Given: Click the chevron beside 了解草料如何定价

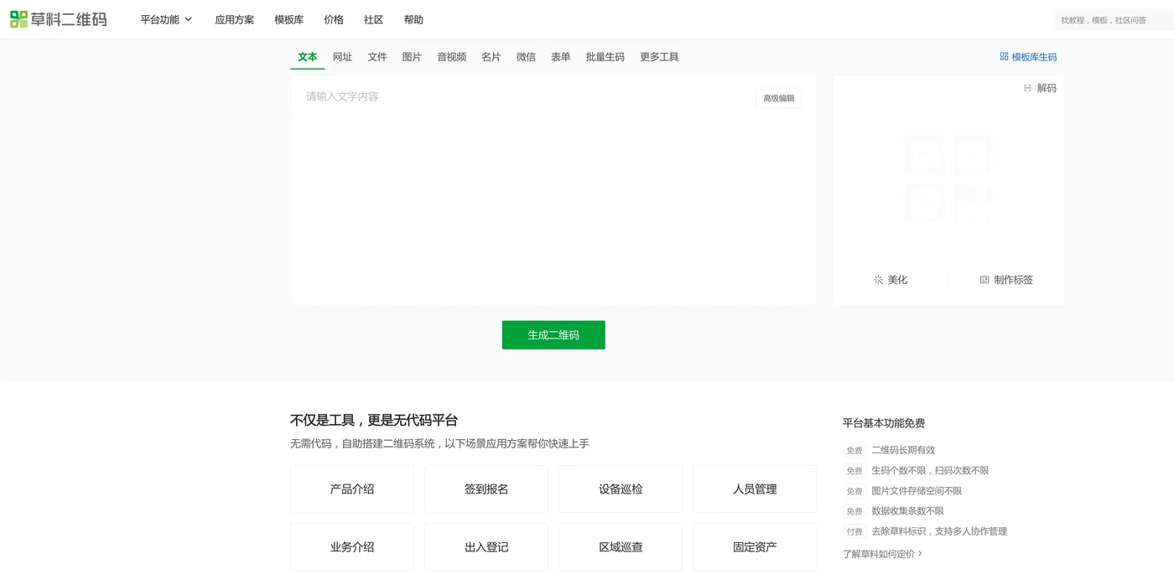Looking at the screenshot, I should tap(920, 554).
